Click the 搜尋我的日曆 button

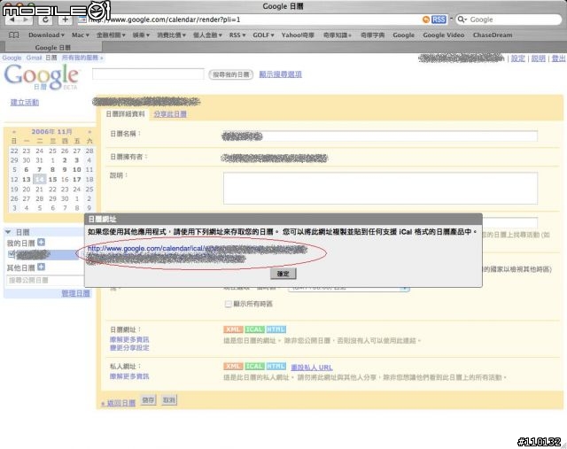pos(230,74)
